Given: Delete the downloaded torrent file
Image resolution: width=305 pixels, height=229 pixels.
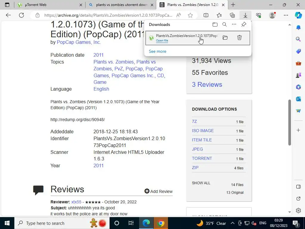Looking at the screenshot, I should (x=239, y=38).
